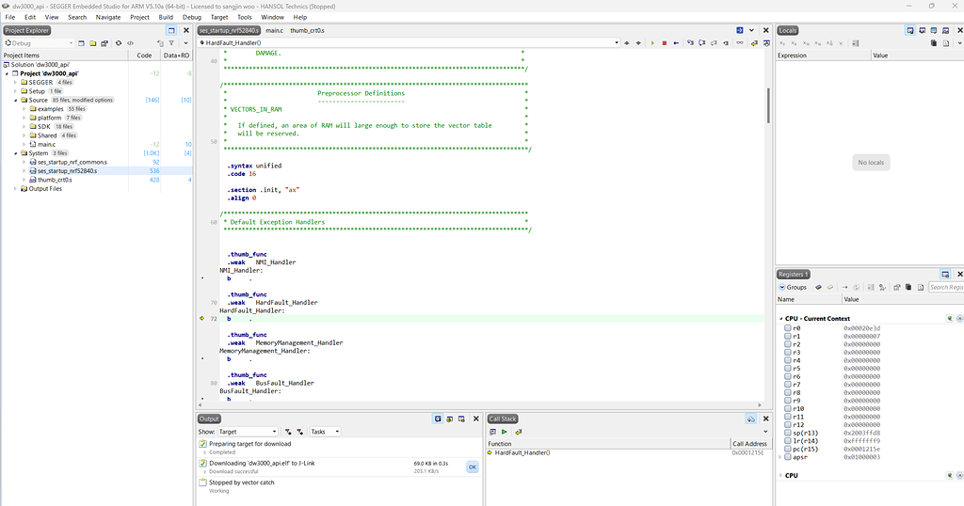Select ses_startup_nrf_common.s in project tree

tap(72, 162)
